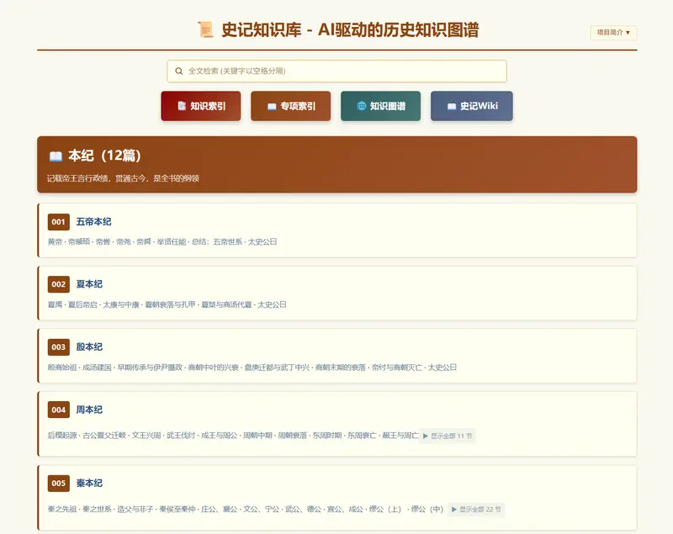
Task: Open the 殷本纪 chapter link
Action: 89,347
